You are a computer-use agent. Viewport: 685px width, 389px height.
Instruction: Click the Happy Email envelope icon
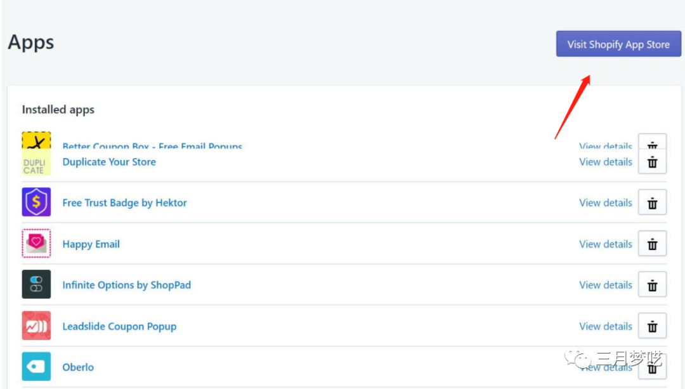[36, 244]
